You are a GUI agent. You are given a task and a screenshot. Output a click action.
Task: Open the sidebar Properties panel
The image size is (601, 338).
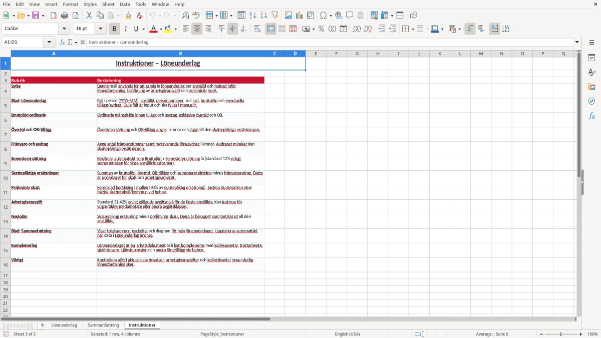tap(591, 58)
